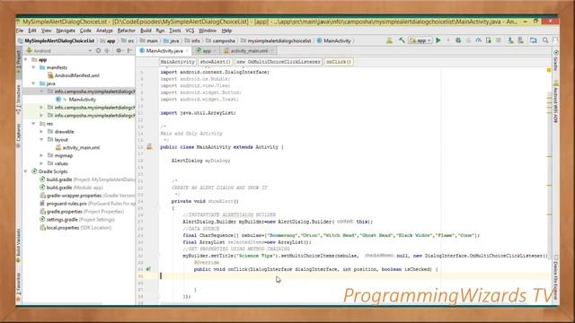Open the Android Profiler gauge icon
The width and height of the screenshot is (575, 323).
pos(478,40)
